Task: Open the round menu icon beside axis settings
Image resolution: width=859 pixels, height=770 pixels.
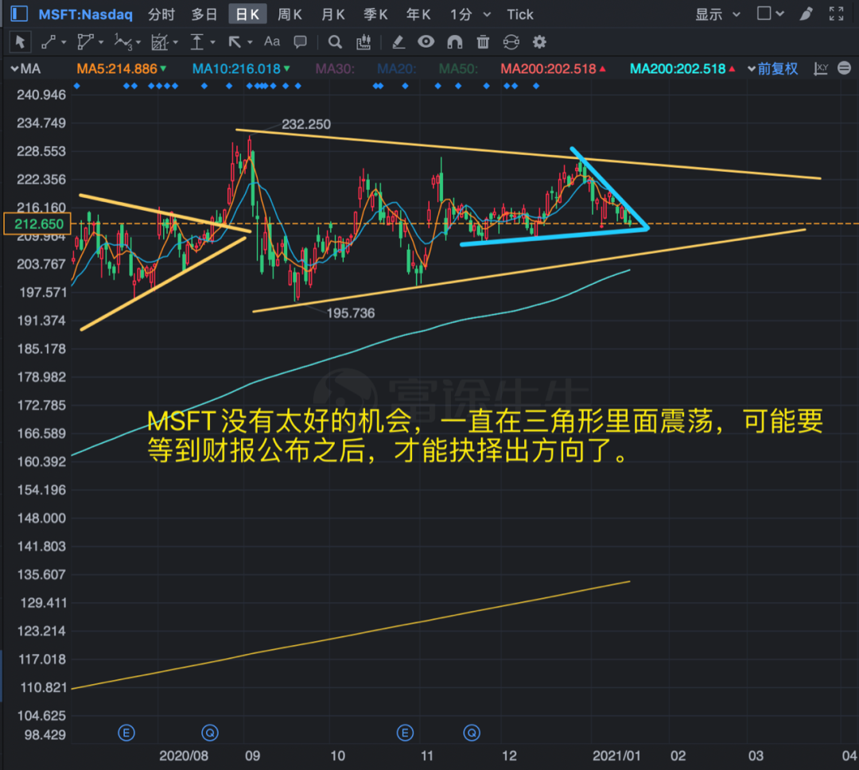Action: [844, 68]
